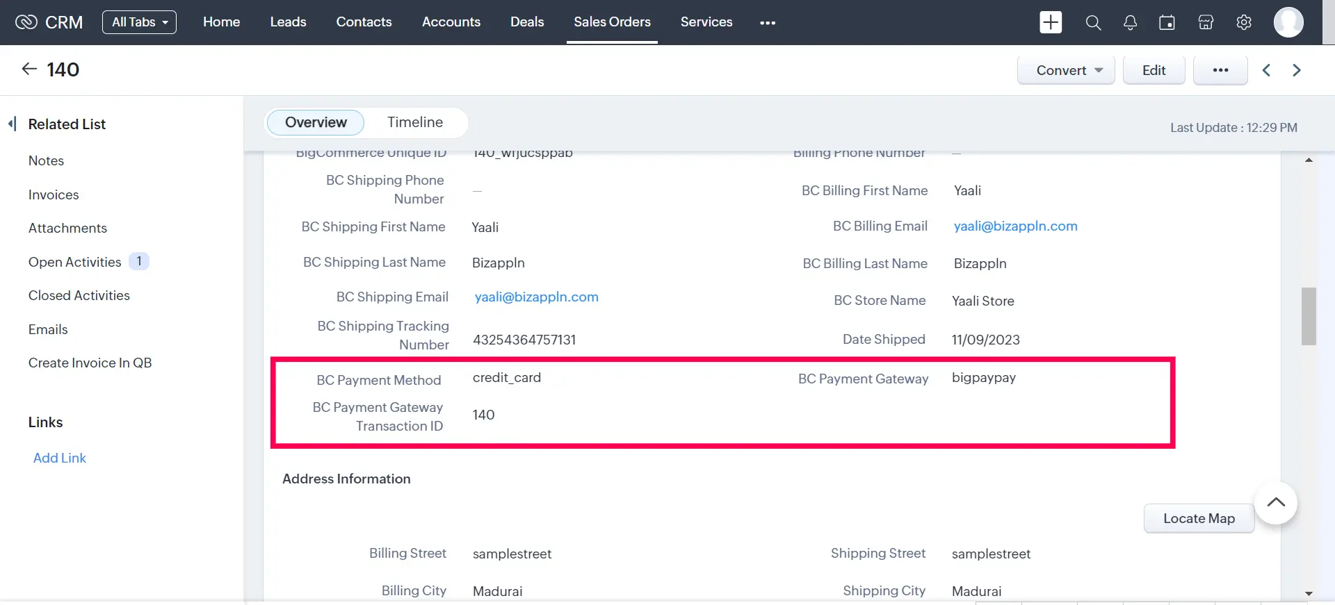
Task: Click the credit_card payment method value
Action: [506, 377]
